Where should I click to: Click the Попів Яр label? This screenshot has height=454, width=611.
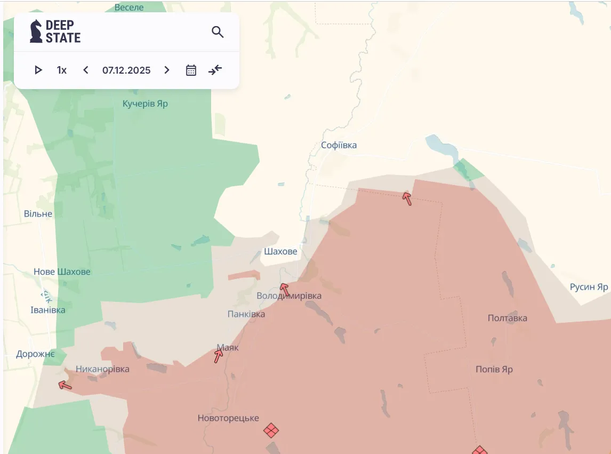coord(494,369)
